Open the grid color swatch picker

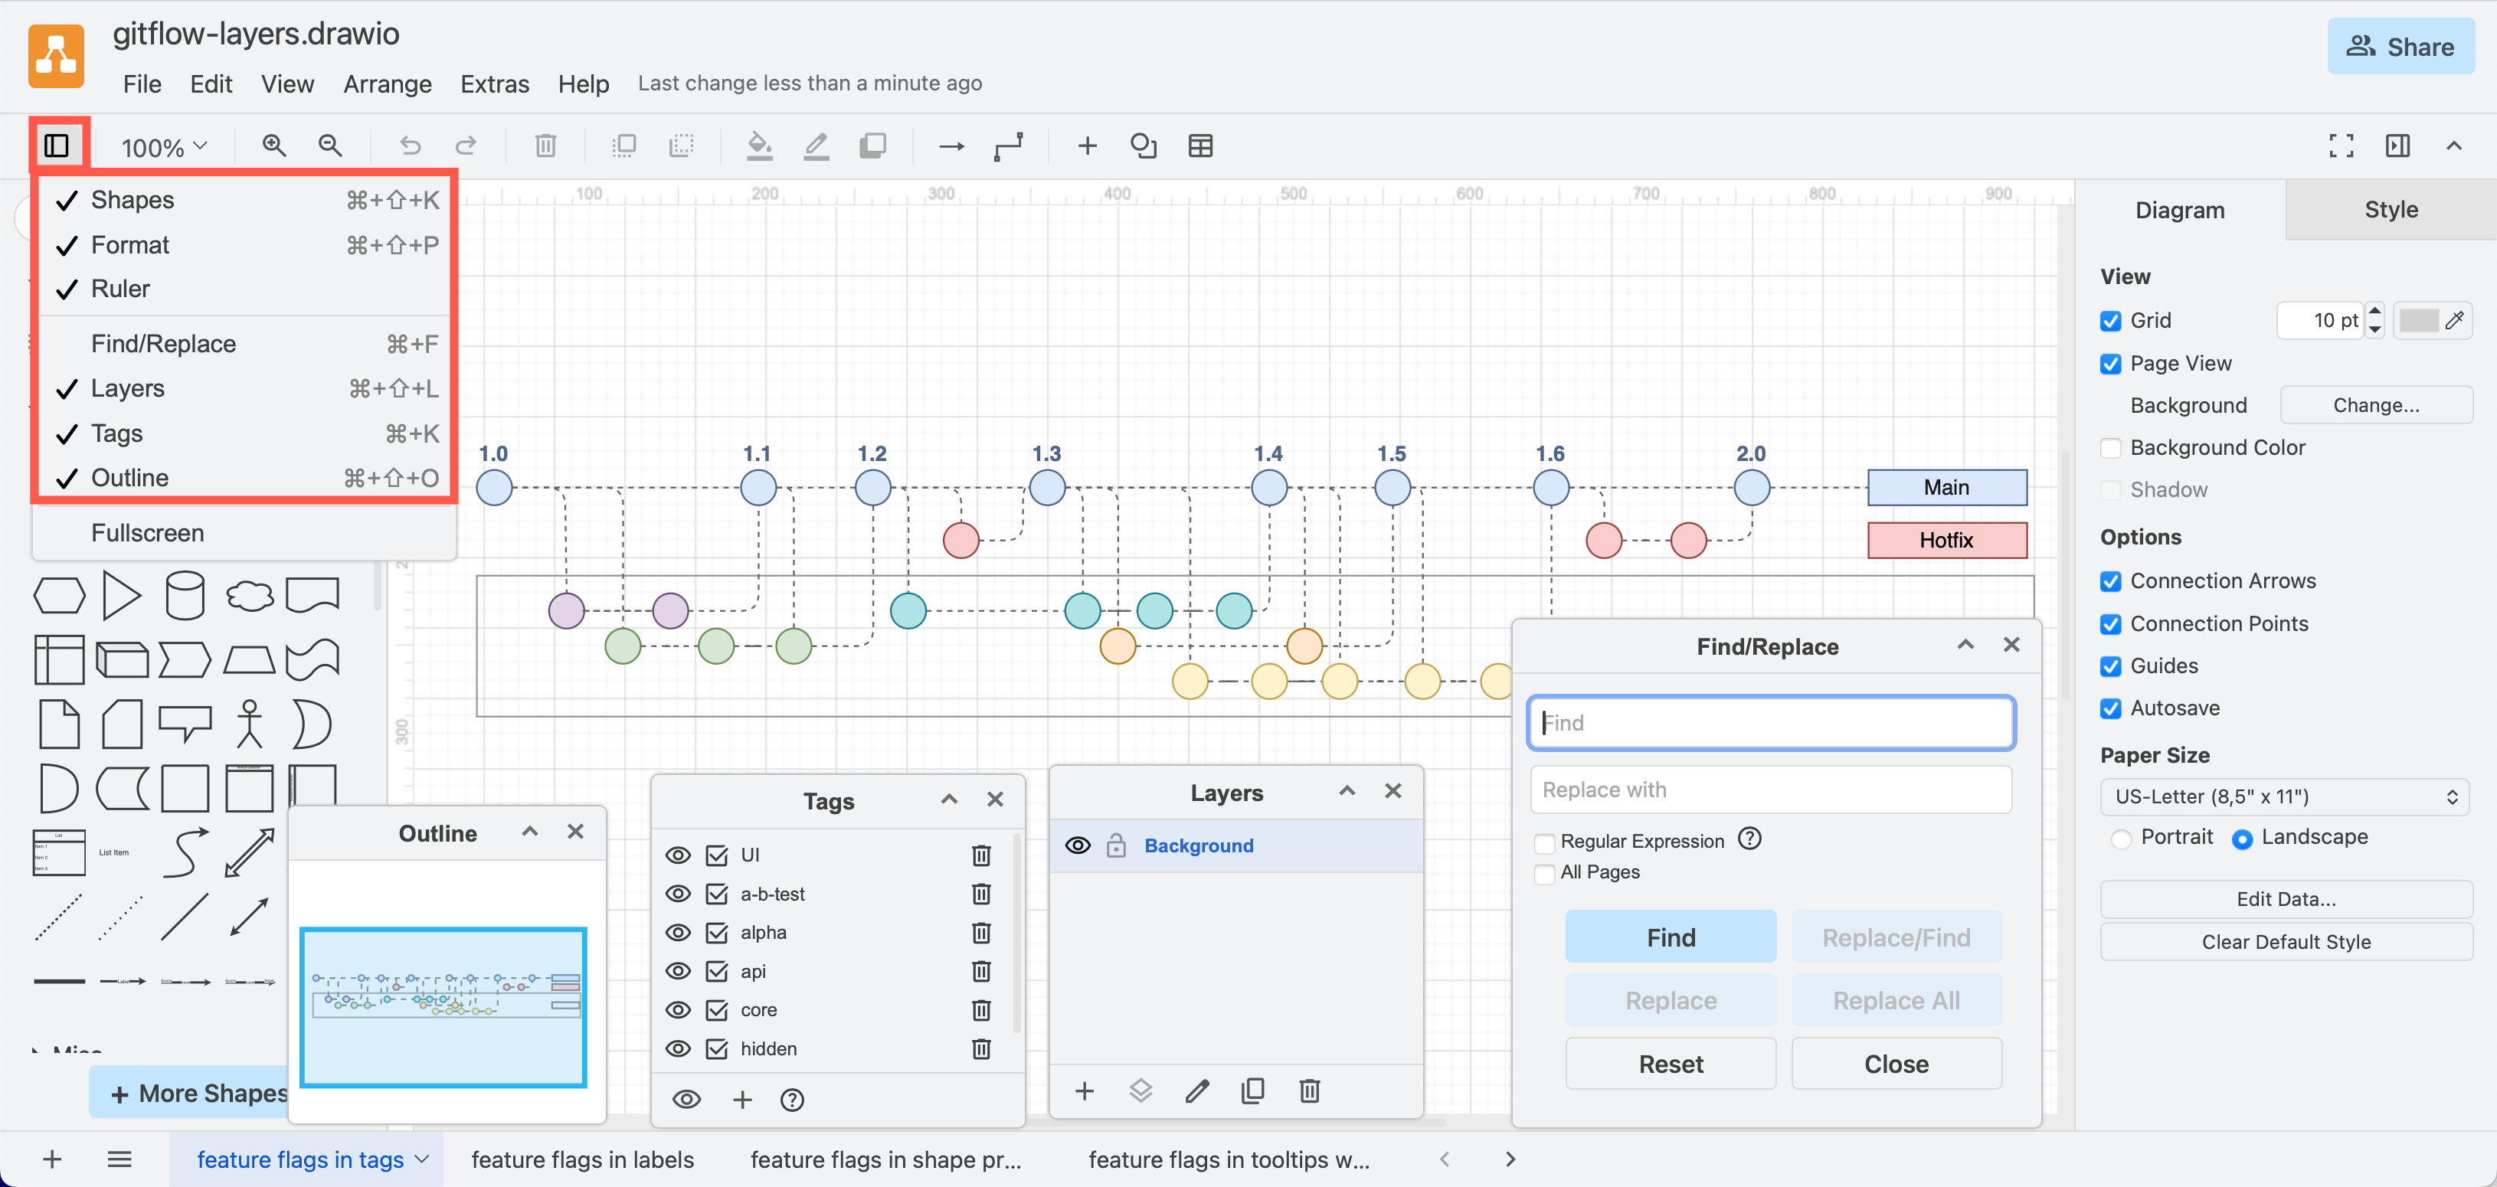point(2424,321)
